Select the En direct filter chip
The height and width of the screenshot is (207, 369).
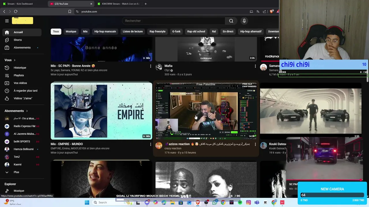(x=228, y=31)
